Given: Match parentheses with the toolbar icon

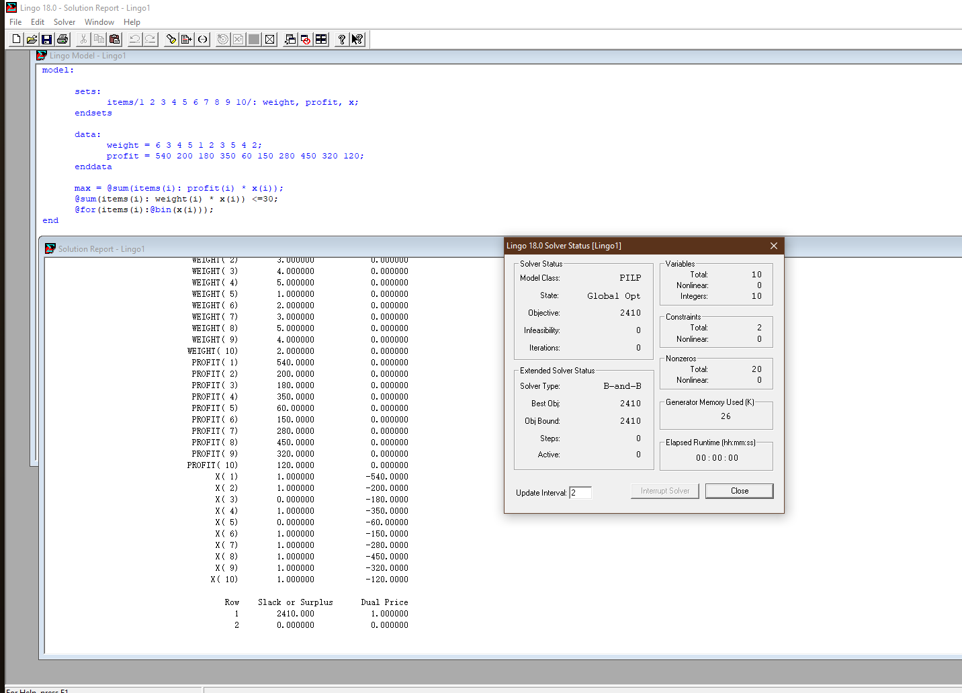Looking at the screenshot, I should coord(202,40).
